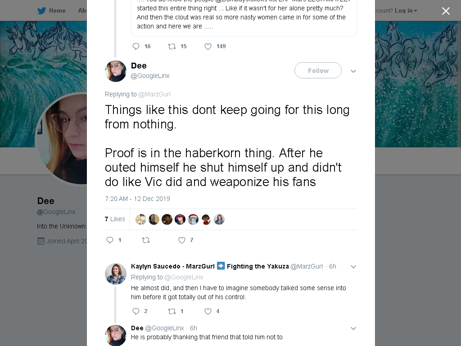Image resolution: width=461 pixels, height=346 pixels.
Task: Open the @MarzGurl replying-to link
Action: pyautogui.click(x=154, y=94)
